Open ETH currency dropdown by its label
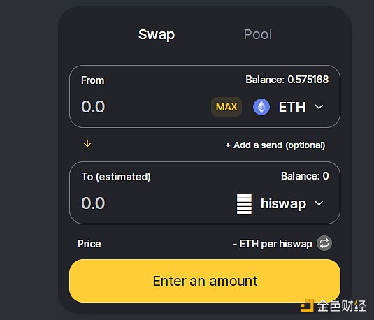The width and height of the screenshot is (374, 320). (292, 107)
